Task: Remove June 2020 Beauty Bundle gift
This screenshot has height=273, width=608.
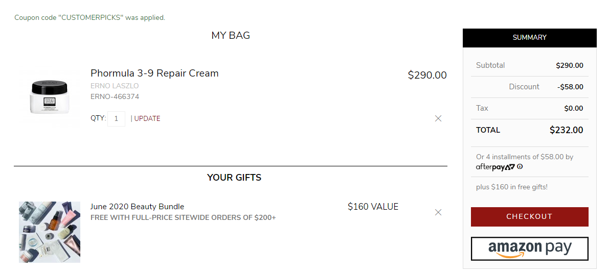Action: coord(438,212)
